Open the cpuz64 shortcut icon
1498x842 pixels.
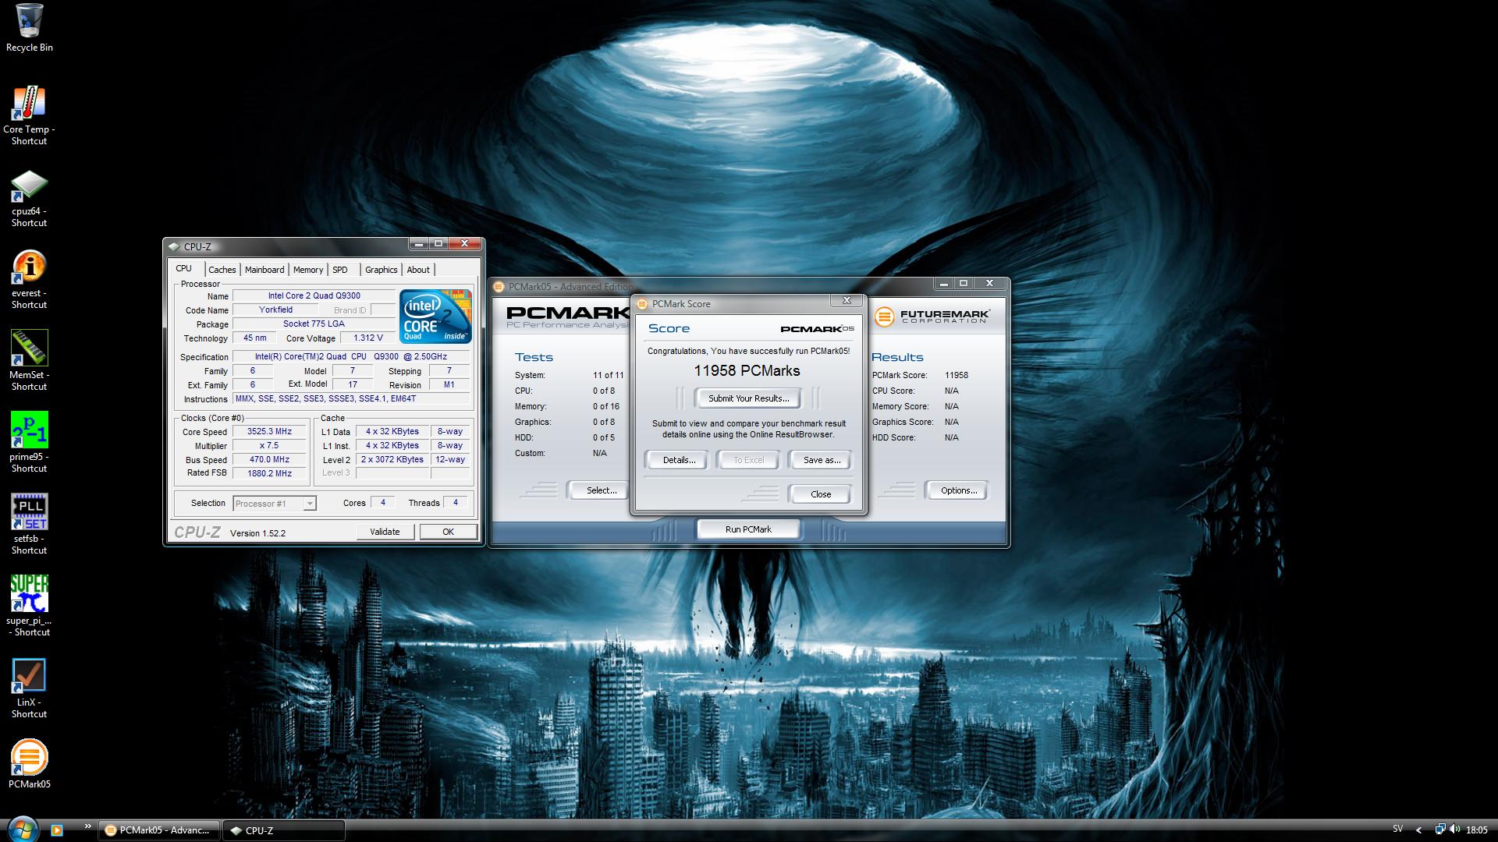click(x=29, y=198)
